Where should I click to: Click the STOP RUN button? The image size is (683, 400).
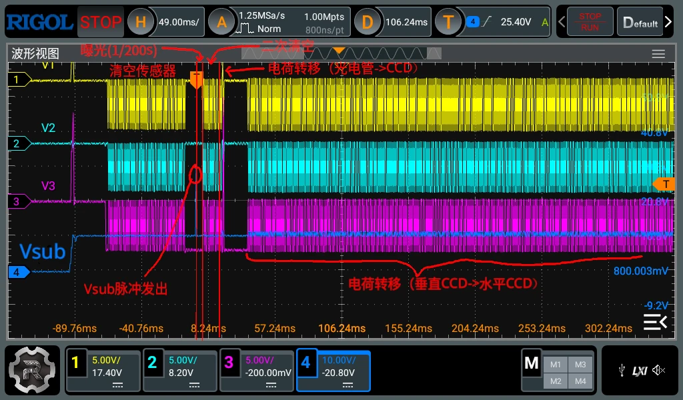pos(590,22)
